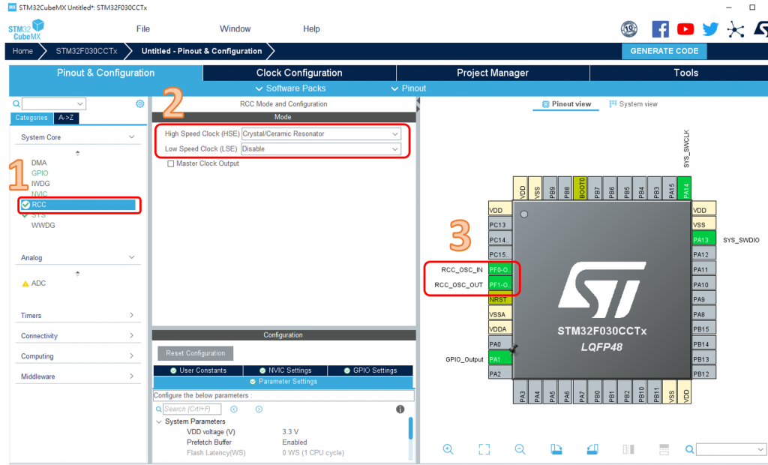
Task: Fit the chip to the view area
Action: coord(484,449)
